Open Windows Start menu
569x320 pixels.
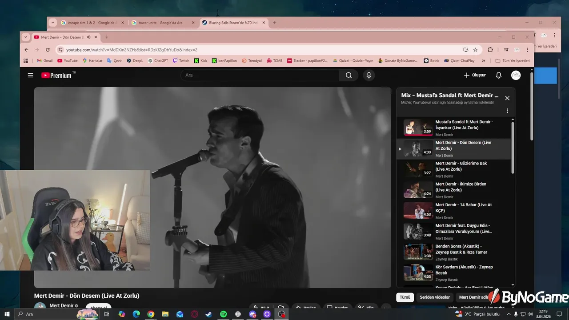[x=7, y=314]
